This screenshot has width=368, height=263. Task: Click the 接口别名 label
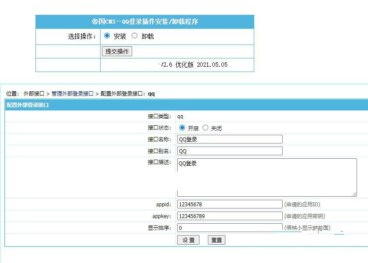click(x=159, y=151)
